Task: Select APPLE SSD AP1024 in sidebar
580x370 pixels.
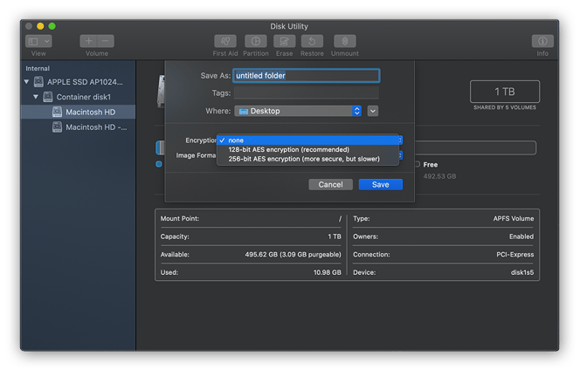Action: (x=85, y=82)
